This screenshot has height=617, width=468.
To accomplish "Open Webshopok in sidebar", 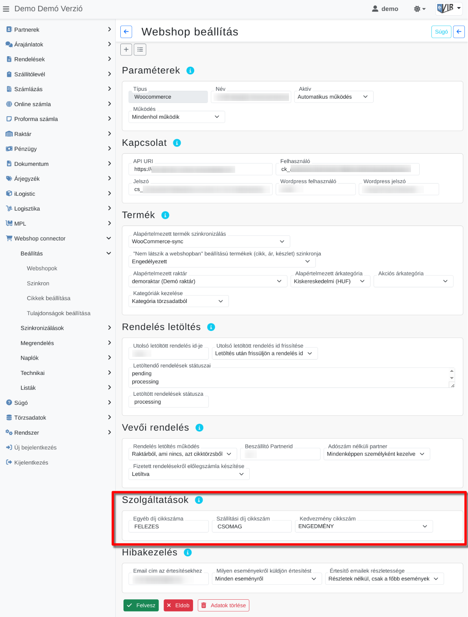I will [x=42, y=268].
